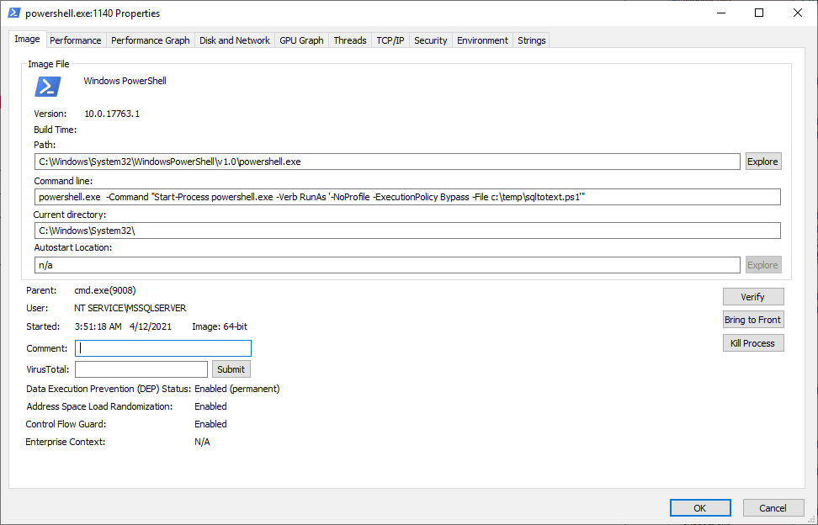Click the disabled Explore button beside Autostart Location
This screenshot has height=525, width=818.
coord(762,265)
